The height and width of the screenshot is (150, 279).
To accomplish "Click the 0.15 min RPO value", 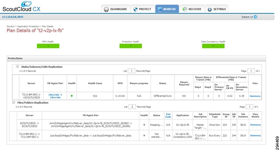I will click(x=120, y=96).
